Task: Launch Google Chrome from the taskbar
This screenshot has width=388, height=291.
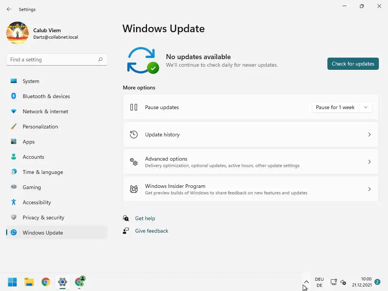Action: pyautogui.click(x=46, y=282)
